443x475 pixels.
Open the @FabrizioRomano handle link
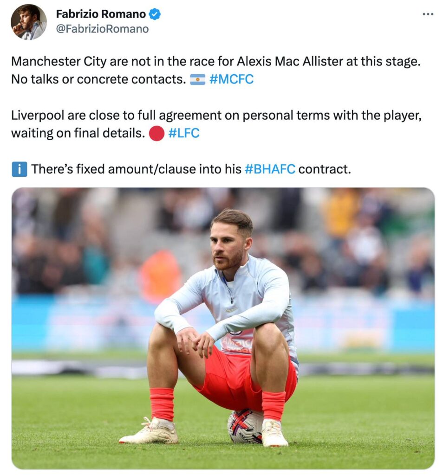click(x=102, y=29)
